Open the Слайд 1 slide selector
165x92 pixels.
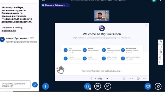101,78
